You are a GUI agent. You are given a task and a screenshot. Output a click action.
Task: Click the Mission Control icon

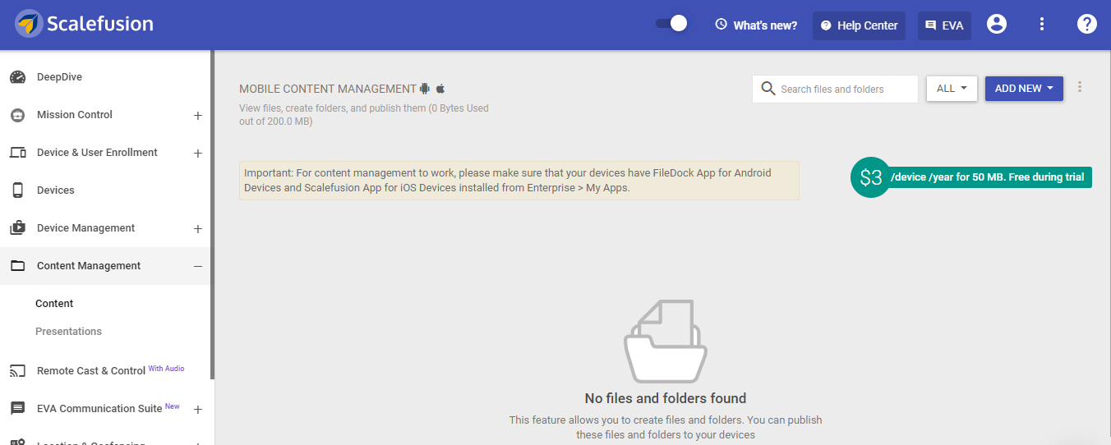point(17,115)
